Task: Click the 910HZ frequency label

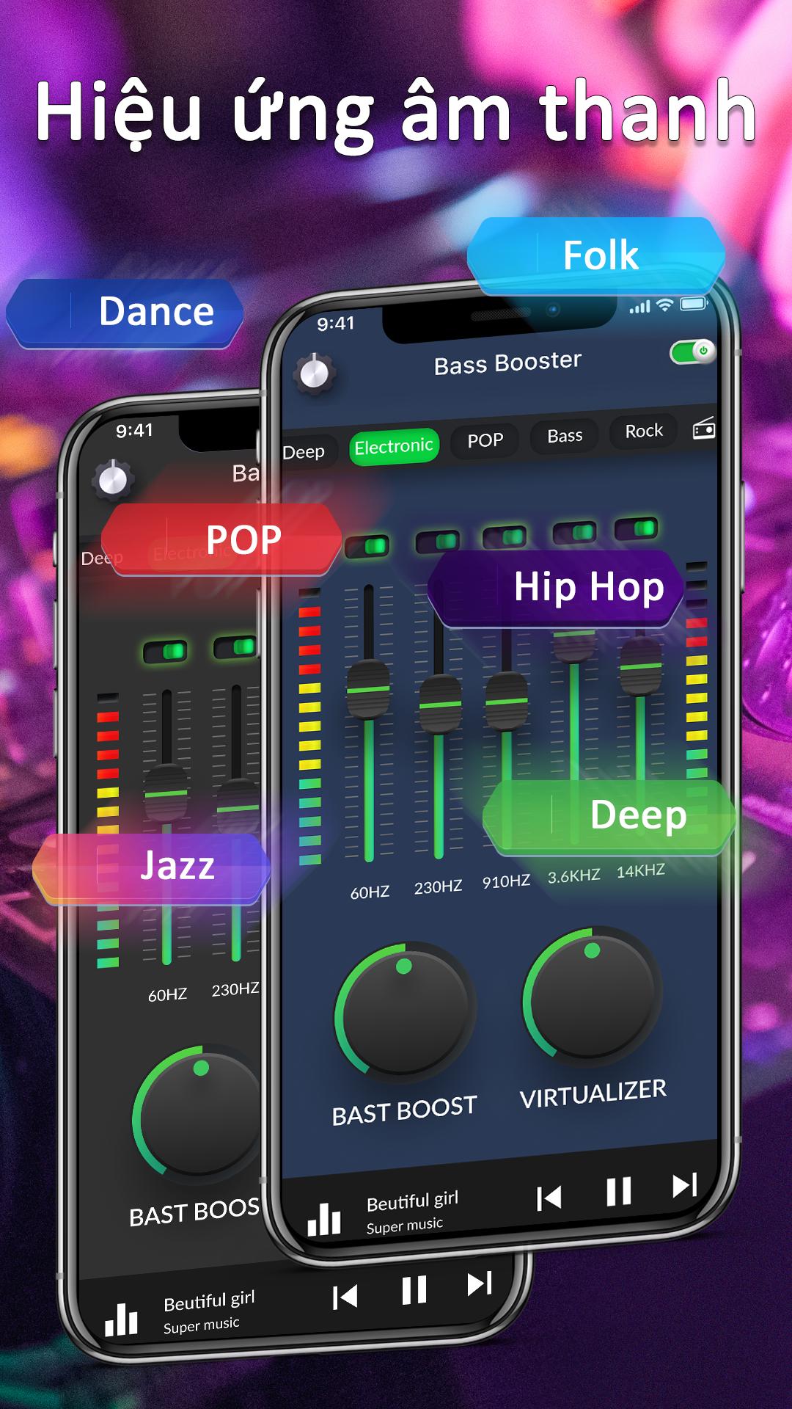Action: (x=506, y=881)
